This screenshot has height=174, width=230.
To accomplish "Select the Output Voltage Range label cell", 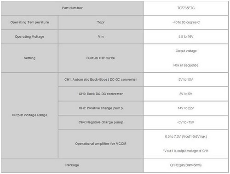I will tap(29, 115).
